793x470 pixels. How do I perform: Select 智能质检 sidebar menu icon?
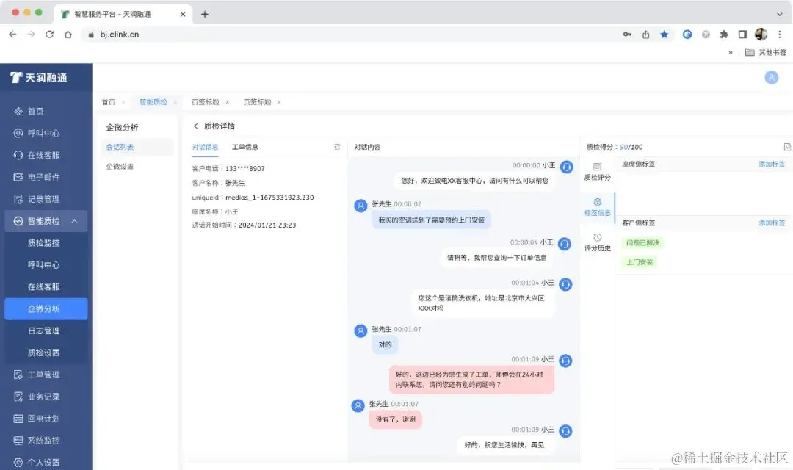[18, 221]
